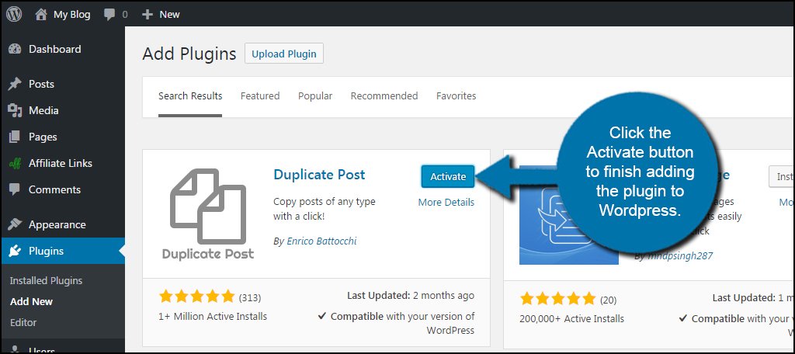Click the plus icon next to New
The height and width of the screenshot is (354, 795).
[x=148, y=15]
